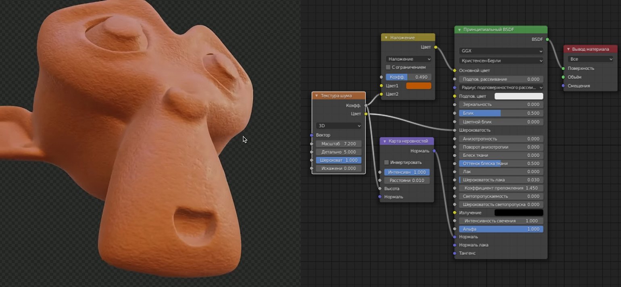Click the Светопропускаемость 0.000 slider
Viewport: 621px width, 287px height.
501,197
